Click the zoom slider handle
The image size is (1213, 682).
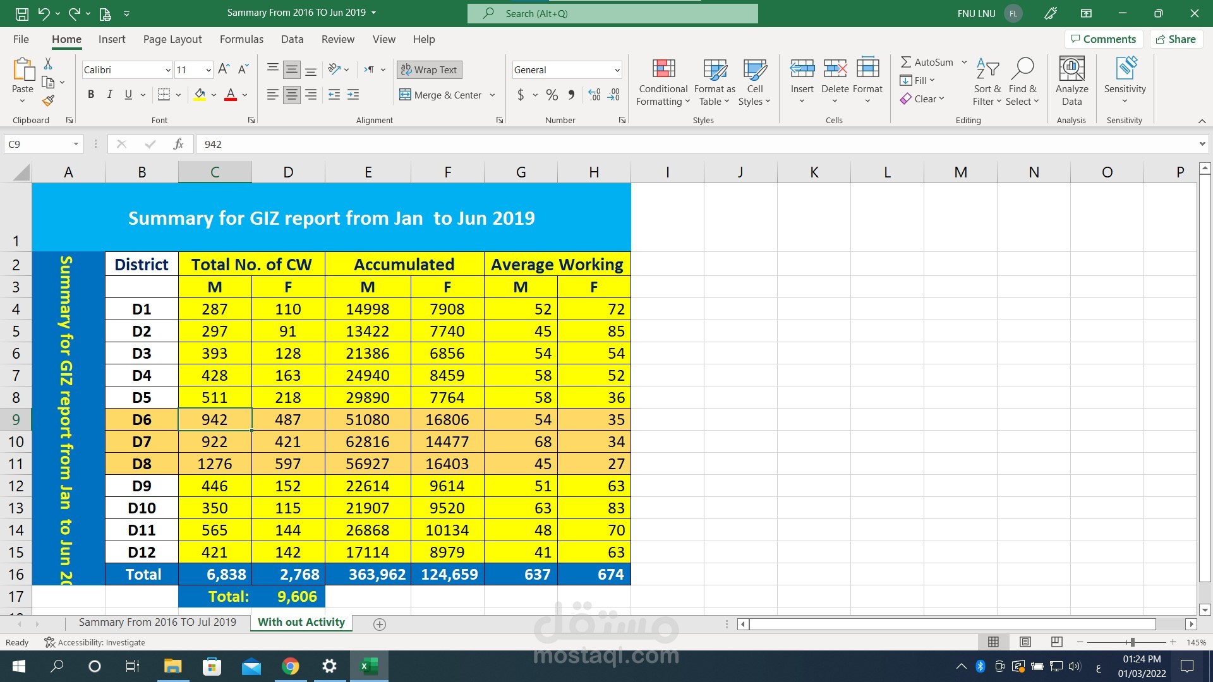coord(1132,642)
